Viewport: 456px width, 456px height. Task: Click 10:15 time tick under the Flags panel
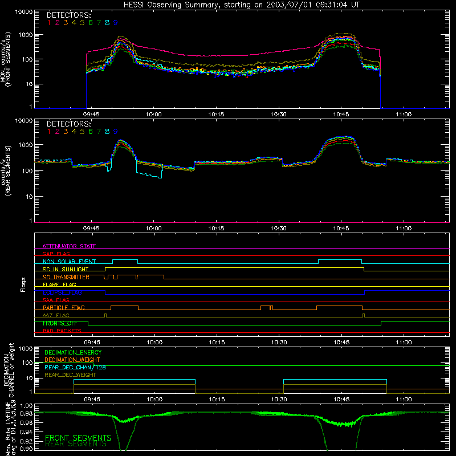pyautogui.click(x=217, y=343)
